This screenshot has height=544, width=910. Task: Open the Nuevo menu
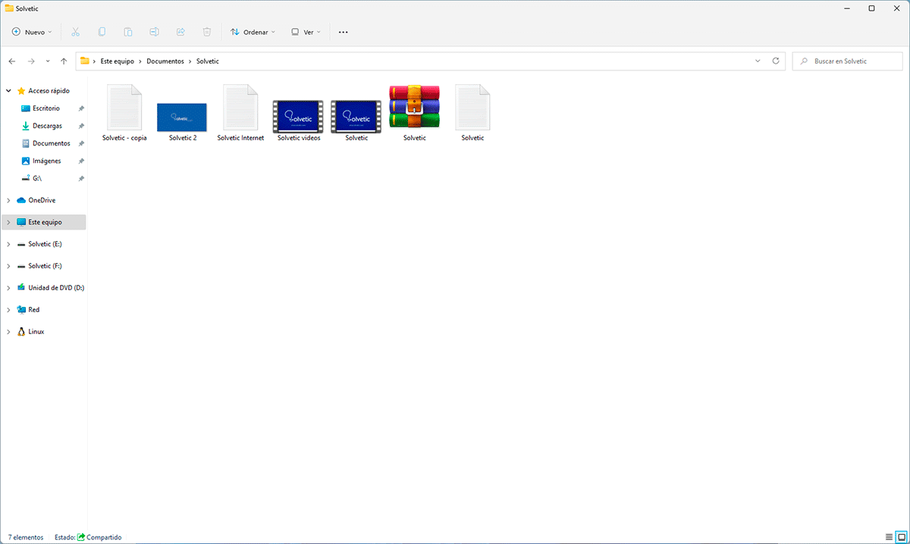[32, 33]
